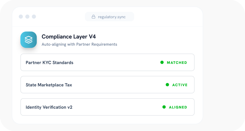This screenshot has width=245, height=131.
Task: Click green status dot beside ACTIVE
Action: pos(167,85)
